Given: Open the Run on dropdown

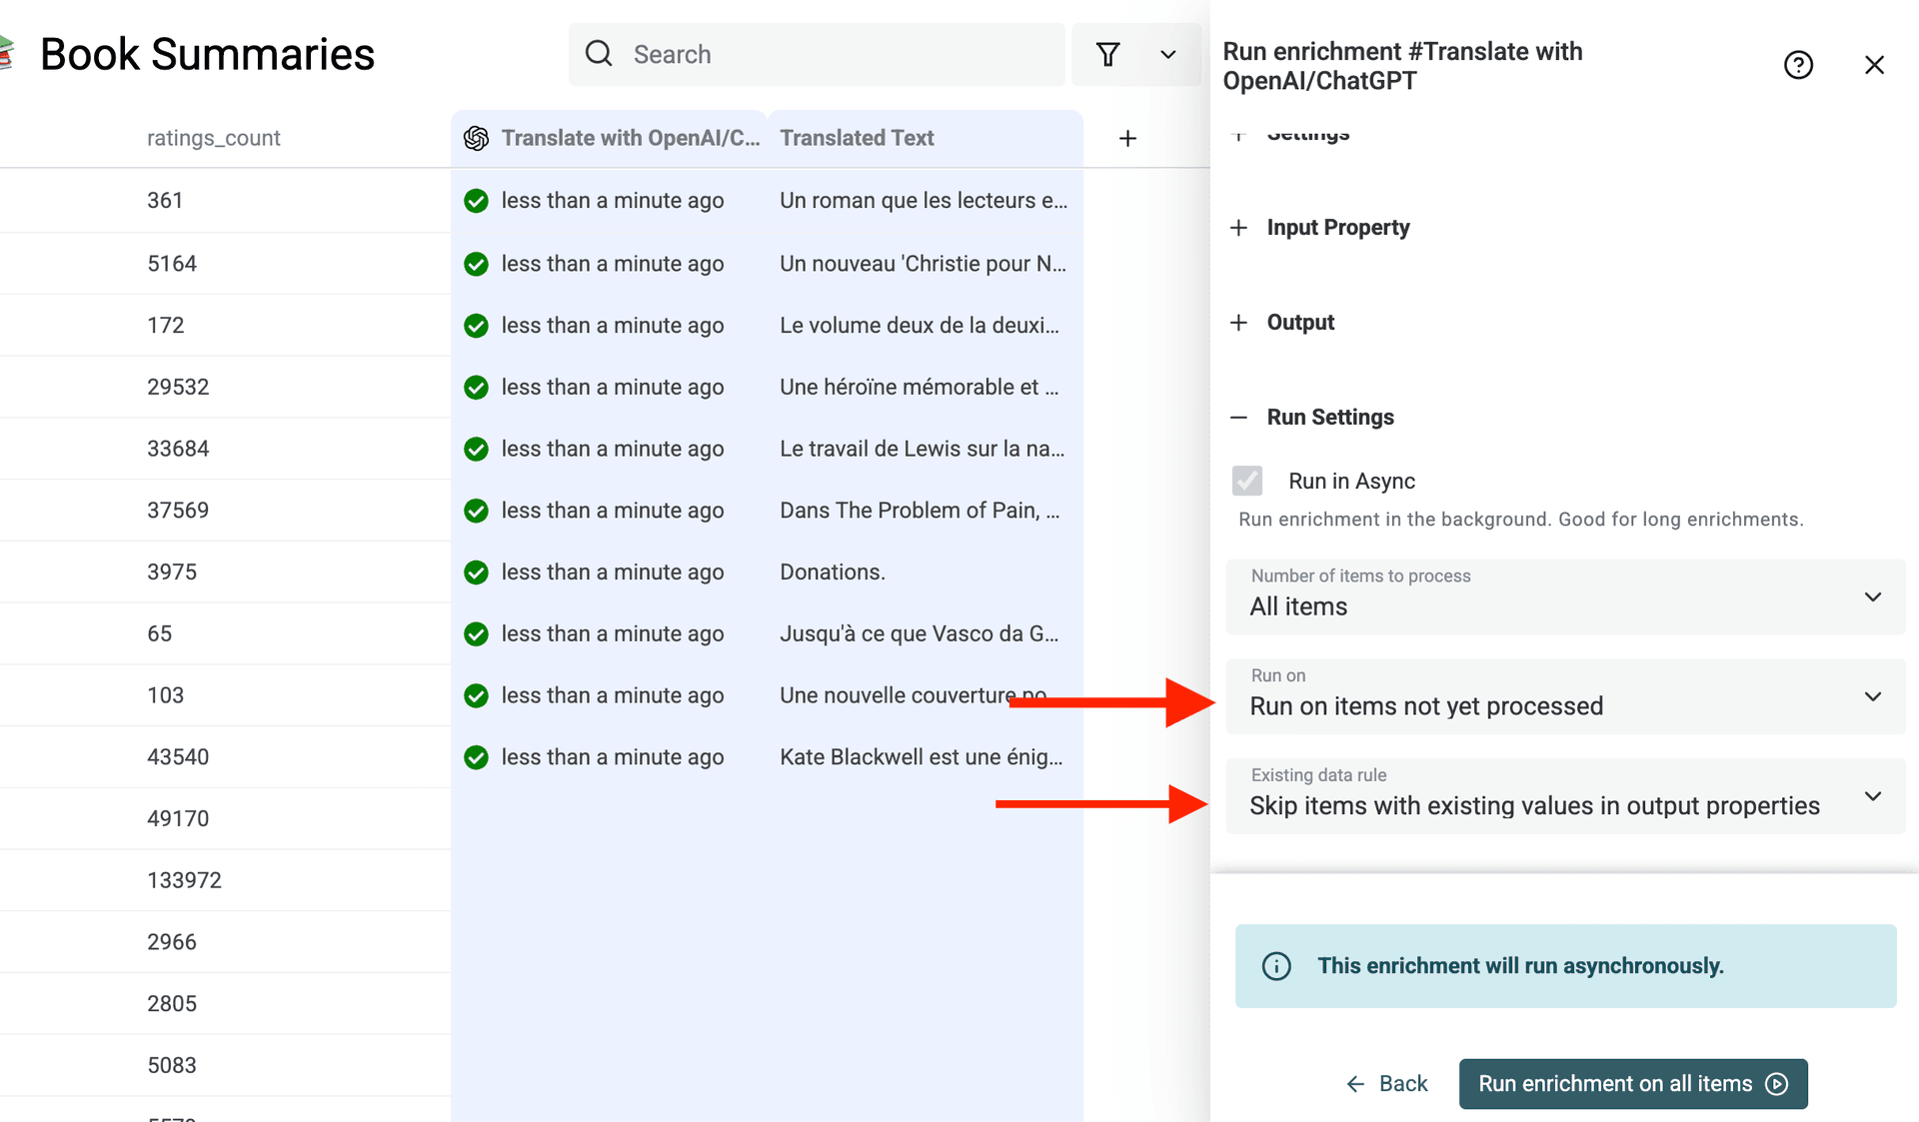Looking at the screenshot, I should (x=1565, y=696).
